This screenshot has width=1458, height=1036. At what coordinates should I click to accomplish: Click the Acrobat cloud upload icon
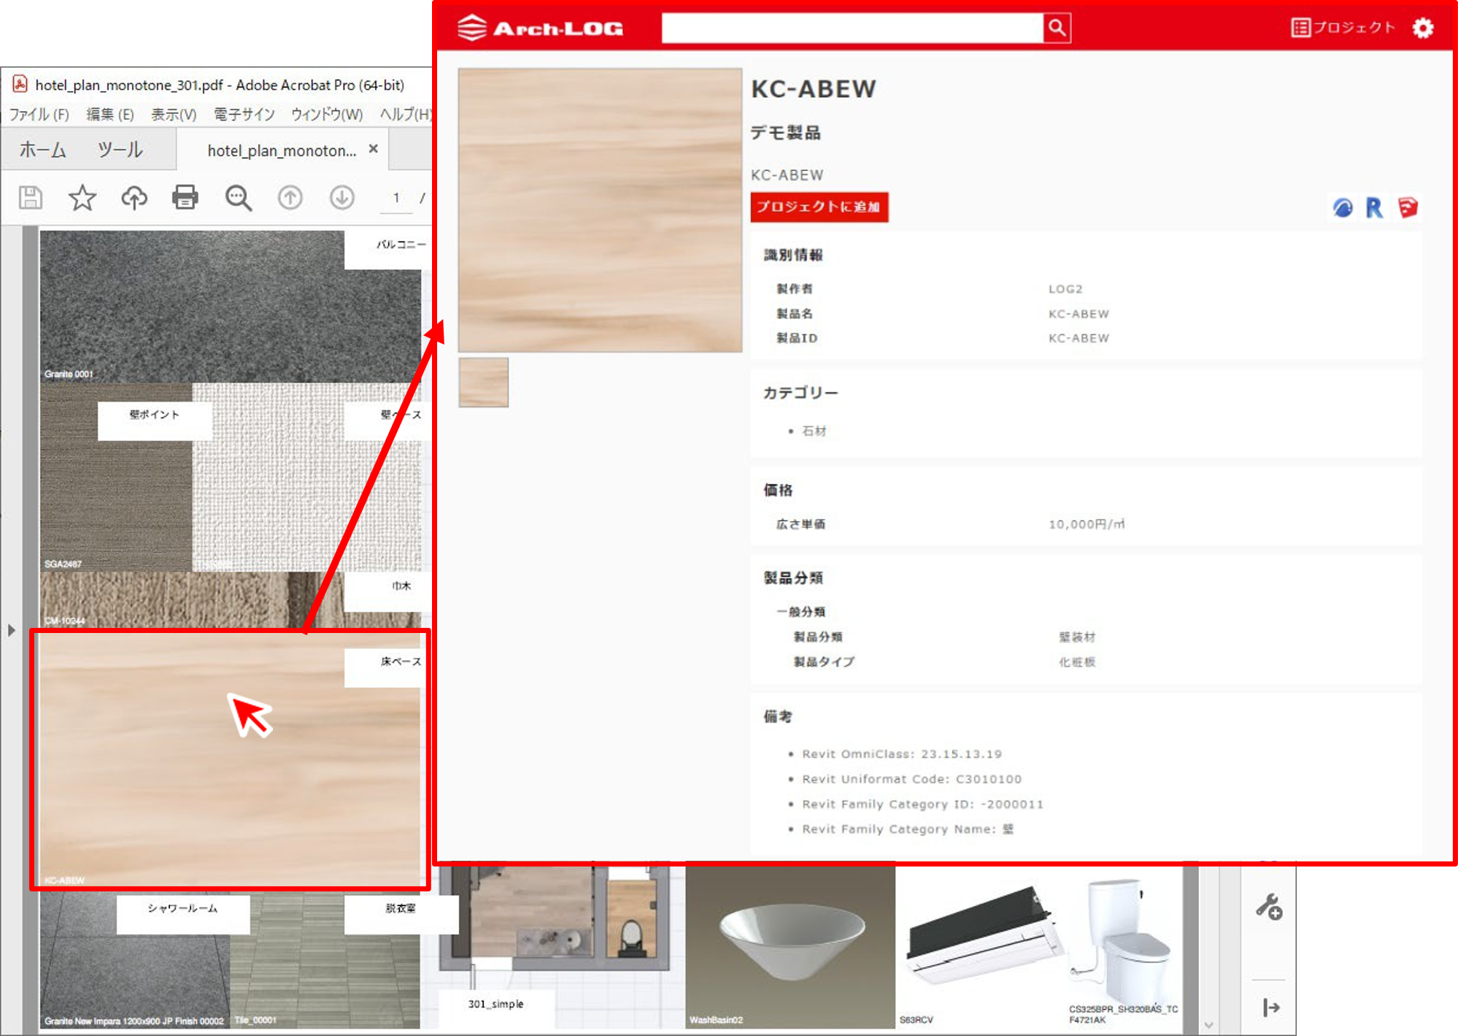[134, 197]
